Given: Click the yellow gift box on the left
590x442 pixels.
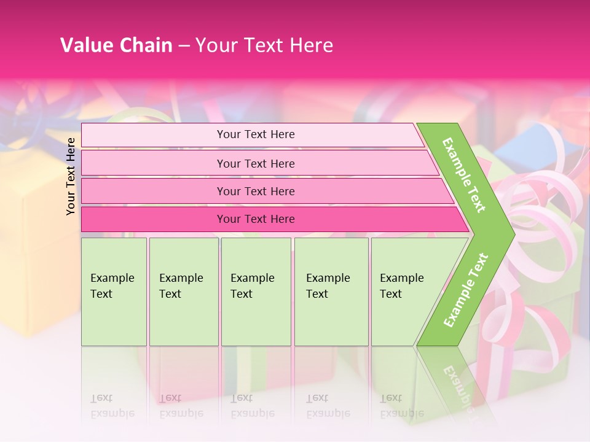Looking at the screenshot, I should point(37,258).
